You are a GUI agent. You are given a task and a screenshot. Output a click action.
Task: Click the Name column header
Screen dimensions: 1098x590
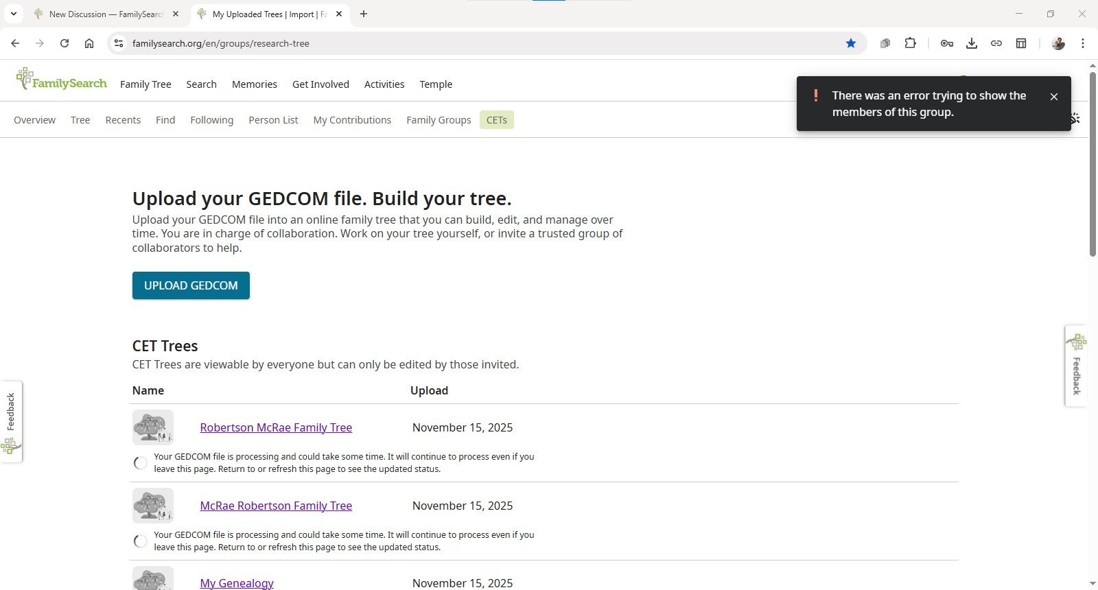[148, 390]
